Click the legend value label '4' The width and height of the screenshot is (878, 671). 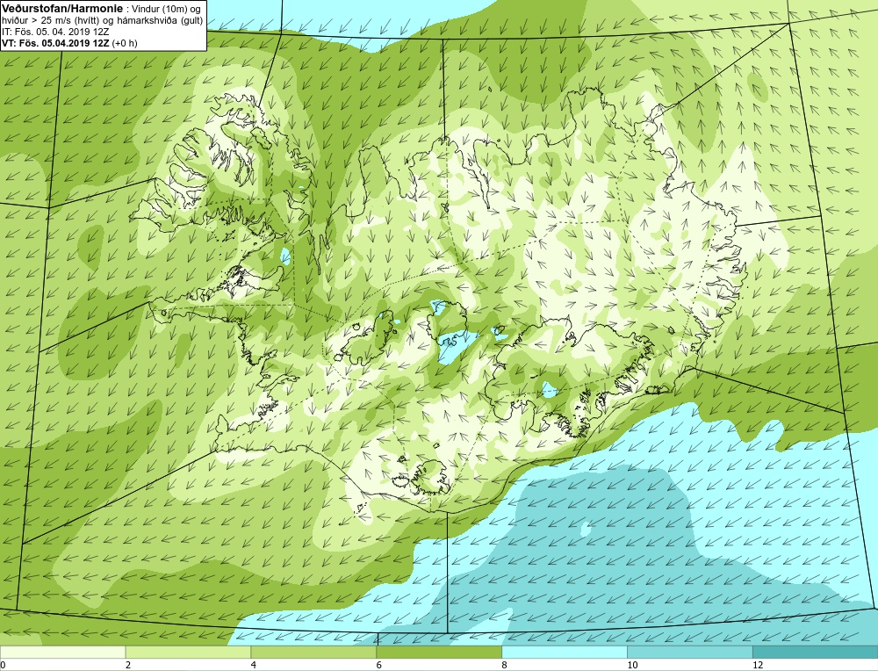(254, 665)
